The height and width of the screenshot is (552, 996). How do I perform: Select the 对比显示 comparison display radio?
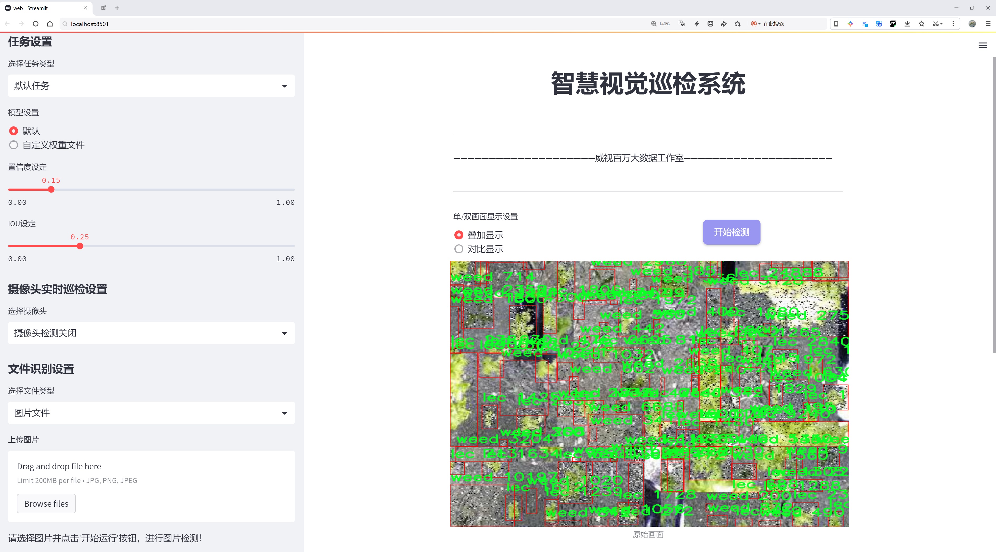459,249
